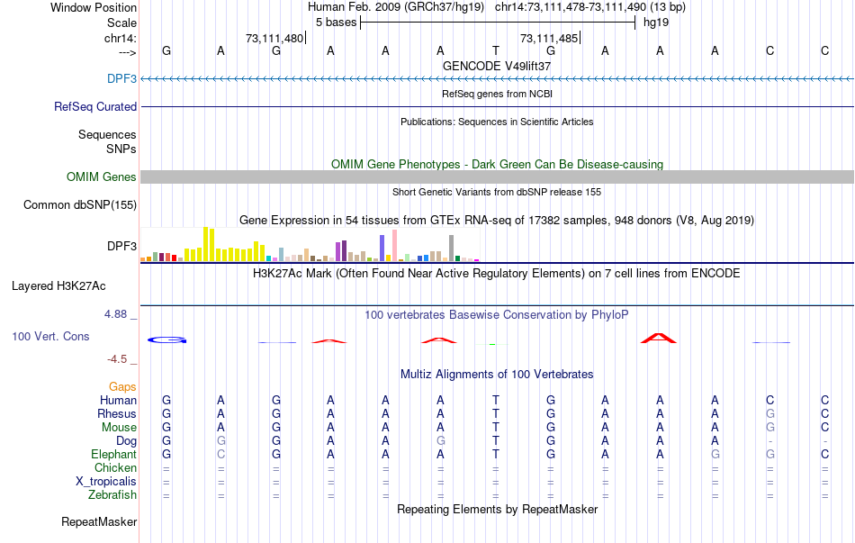Click the Layered H3K27Ac track label
The height and width of the screenshot is (543, 855).
point(58,286)
